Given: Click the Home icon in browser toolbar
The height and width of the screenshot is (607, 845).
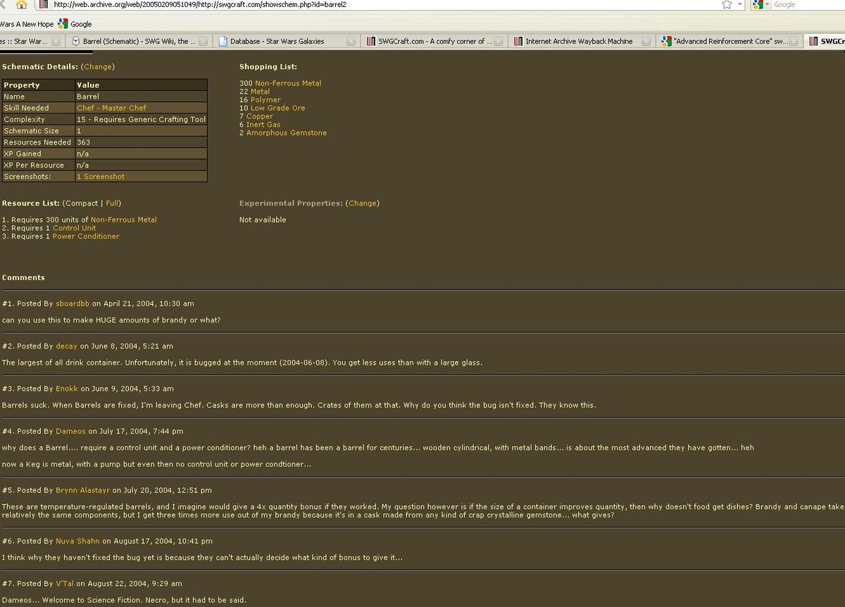Looking at the screenshot, I should [21, 4].
